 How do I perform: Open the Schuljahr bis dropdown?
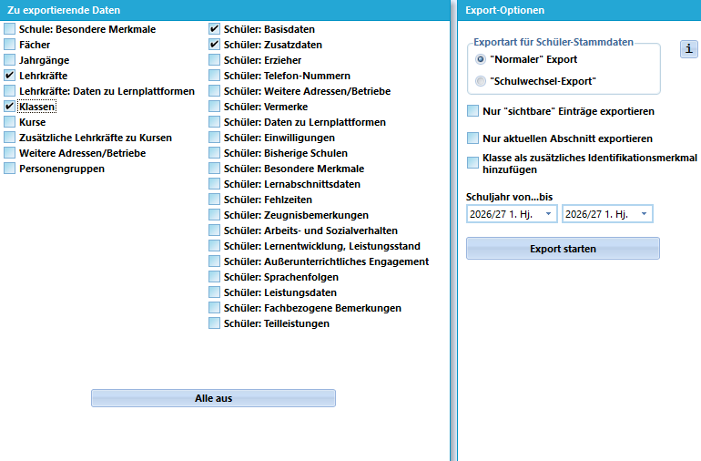[607, 214]
